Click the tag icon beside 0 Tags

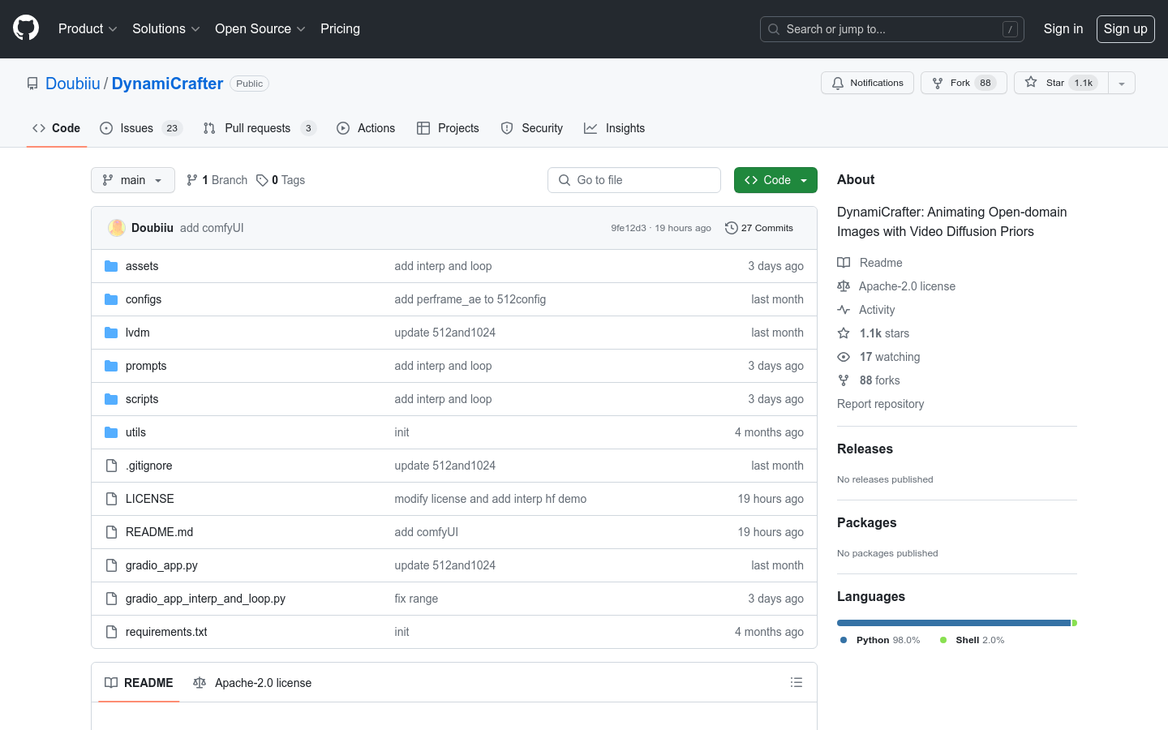click(262, 180)
